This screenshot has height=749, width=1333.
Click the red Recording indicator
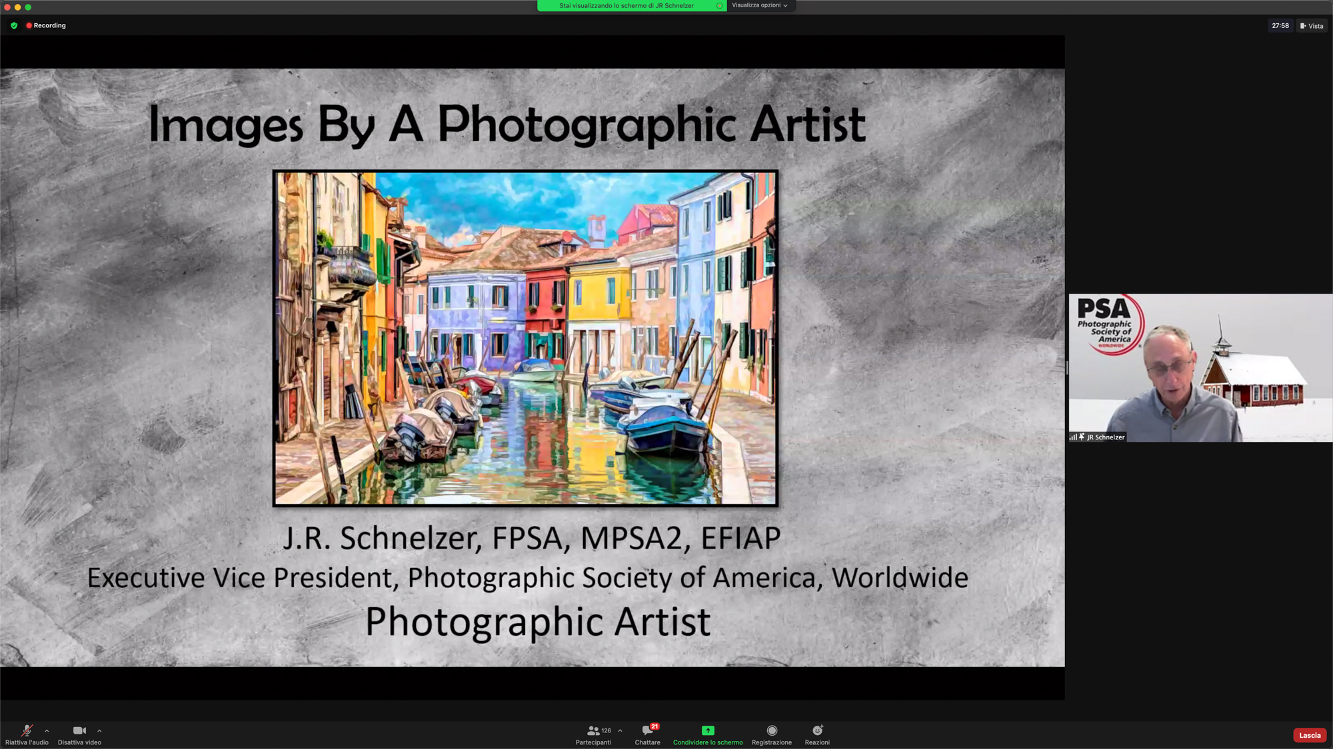[46, 25]
